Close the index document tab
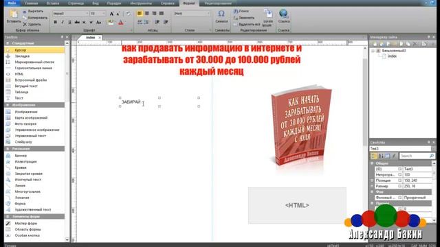The width and height of the screenshot is (440, 247). tap(100, 38)
